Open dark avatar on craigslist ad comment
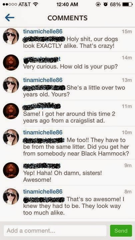135x240 pixels. pyautogui.click(x=11, y=111)
